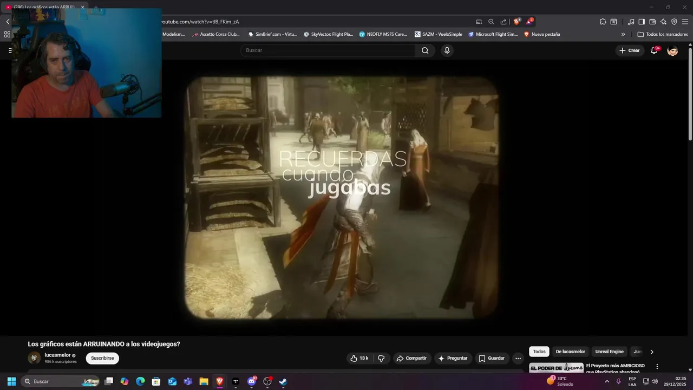Image resolution: width=693 pixels, height=390 pixels.
Task: Open SkyVector Flight Plan bookmark
Action: [x=329, y=34]
